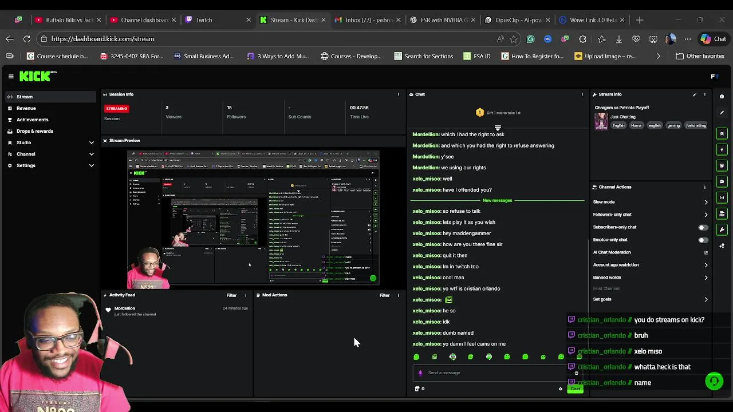733x412 pixels.
Task: Open FSA ID bookmark
Action: coord(476,56)
